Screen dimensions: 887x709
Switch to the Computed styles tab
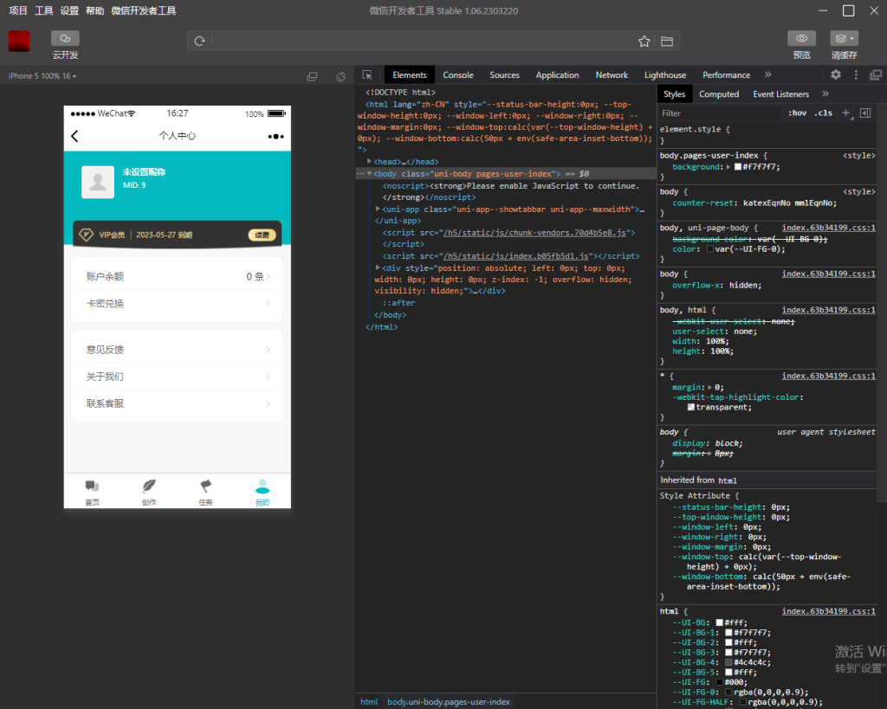pyautogui.click(x=719, y=93)
